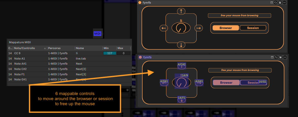The height and width of the screenshot is (117, 298).
Task: Click the mapped up arrow labeled C#2
Action: (x=182, y=66)
